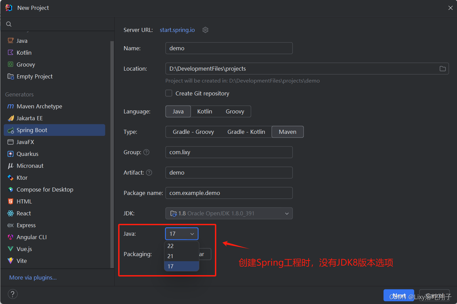Click the Next button
Viewport: 457px width, 304px height.
pos(400,296)
